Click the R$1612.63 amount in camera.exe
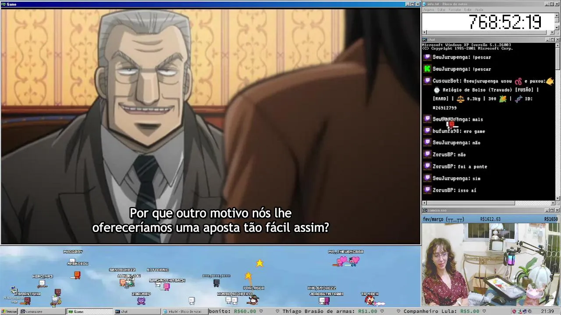The image size is (561, 315). click(x=490, y=219)
